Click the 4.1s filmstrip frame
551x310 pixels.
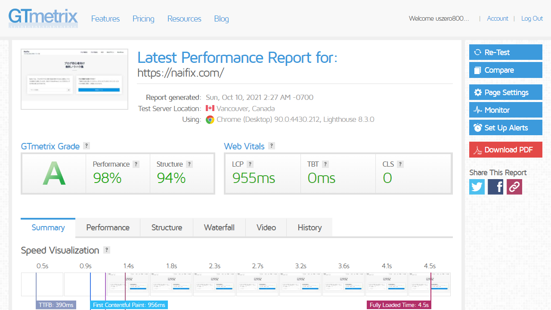coord(387,284)
